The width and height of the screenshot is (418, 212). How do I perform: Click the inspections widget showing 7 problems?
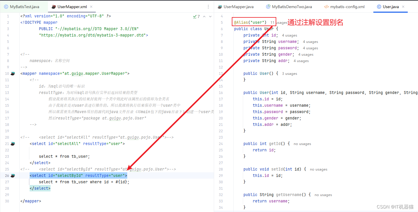(196, 17)
